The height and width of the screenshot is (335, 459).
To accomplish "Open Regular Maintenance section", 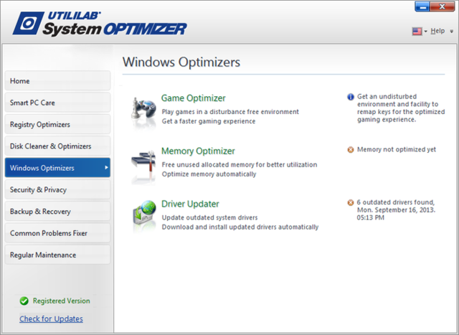I will (x=57, y=255).
